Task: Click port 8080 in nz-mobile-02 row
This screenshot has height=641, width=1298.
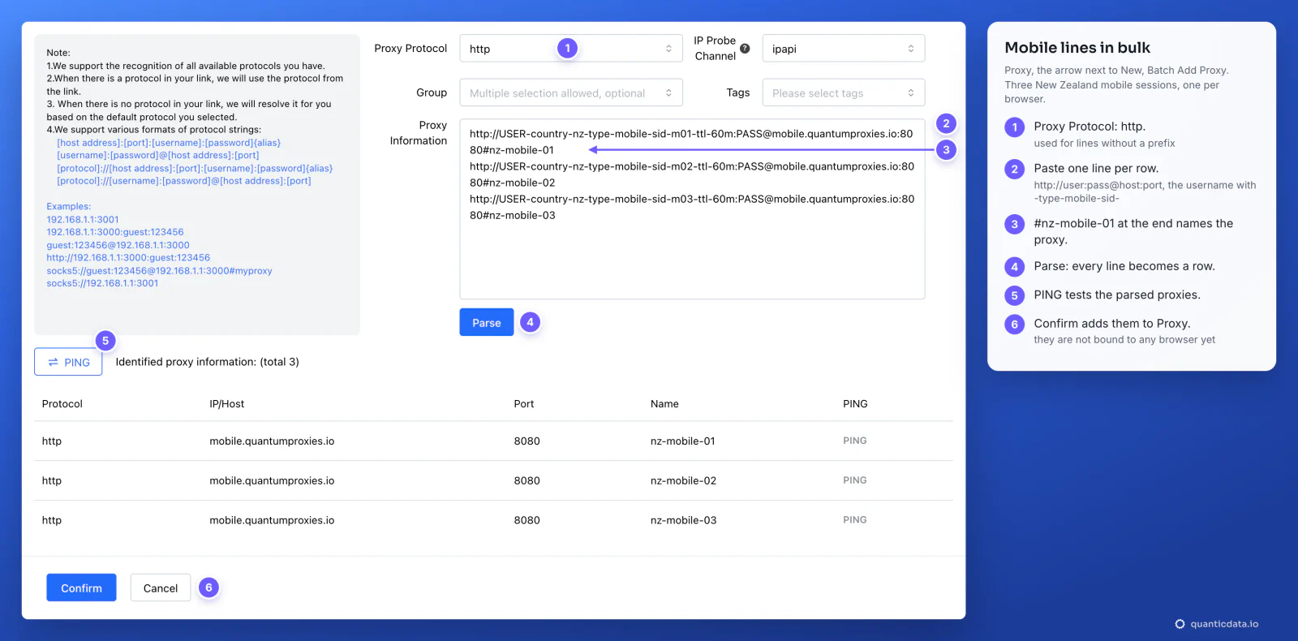Action: coord(527,481)
